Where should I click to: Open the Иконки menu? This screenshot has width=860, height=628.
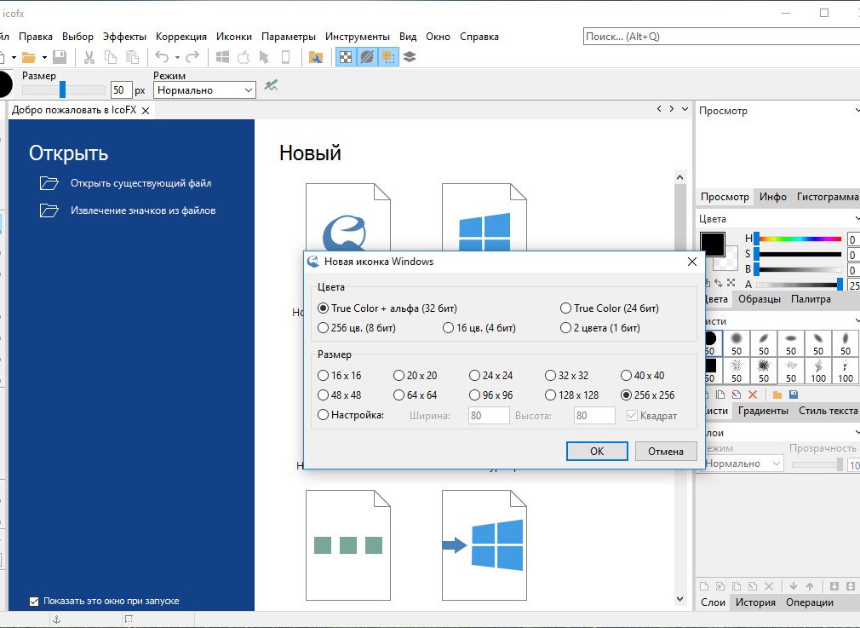(233, 37)
